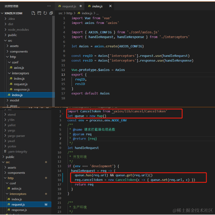Click the 'let handleRequest' declaration line
Viewport: 215px width, 215px height.
(83, 148)
